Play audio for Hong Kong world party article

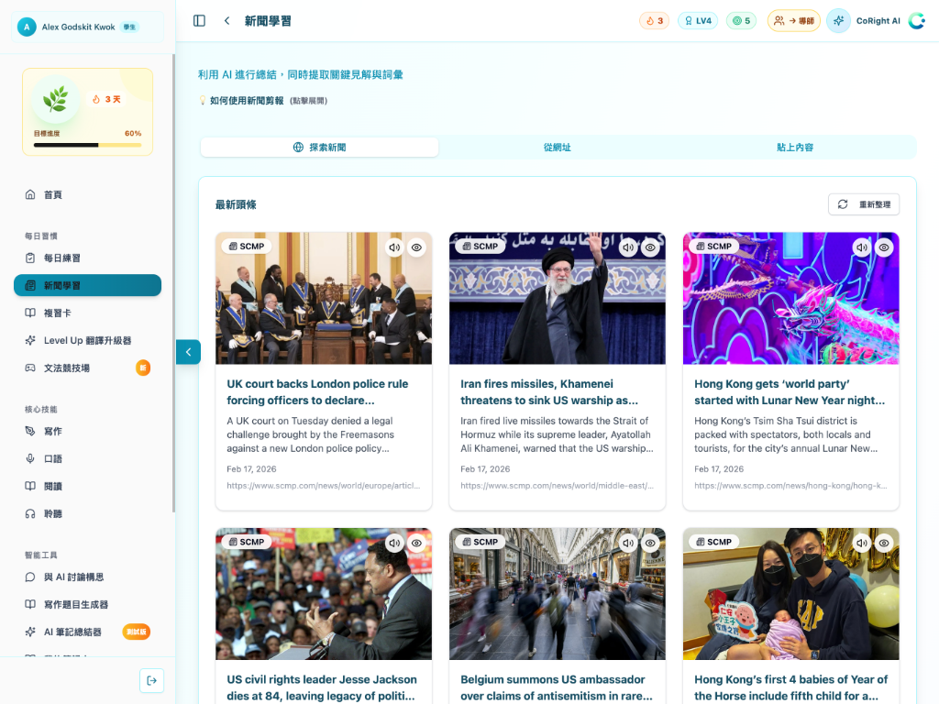[x=861, y=247]
